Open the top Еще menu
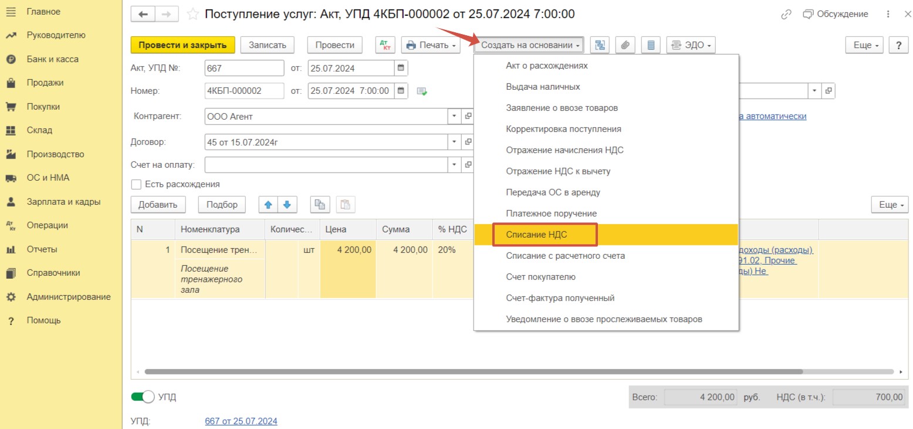 [x=864, y=45]
